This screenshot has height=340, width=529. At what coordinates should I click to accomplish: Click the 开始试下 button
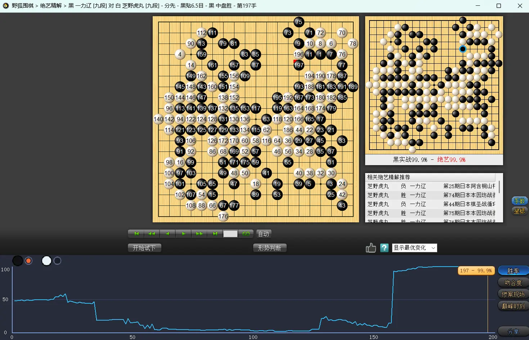[x=144, y=248]
